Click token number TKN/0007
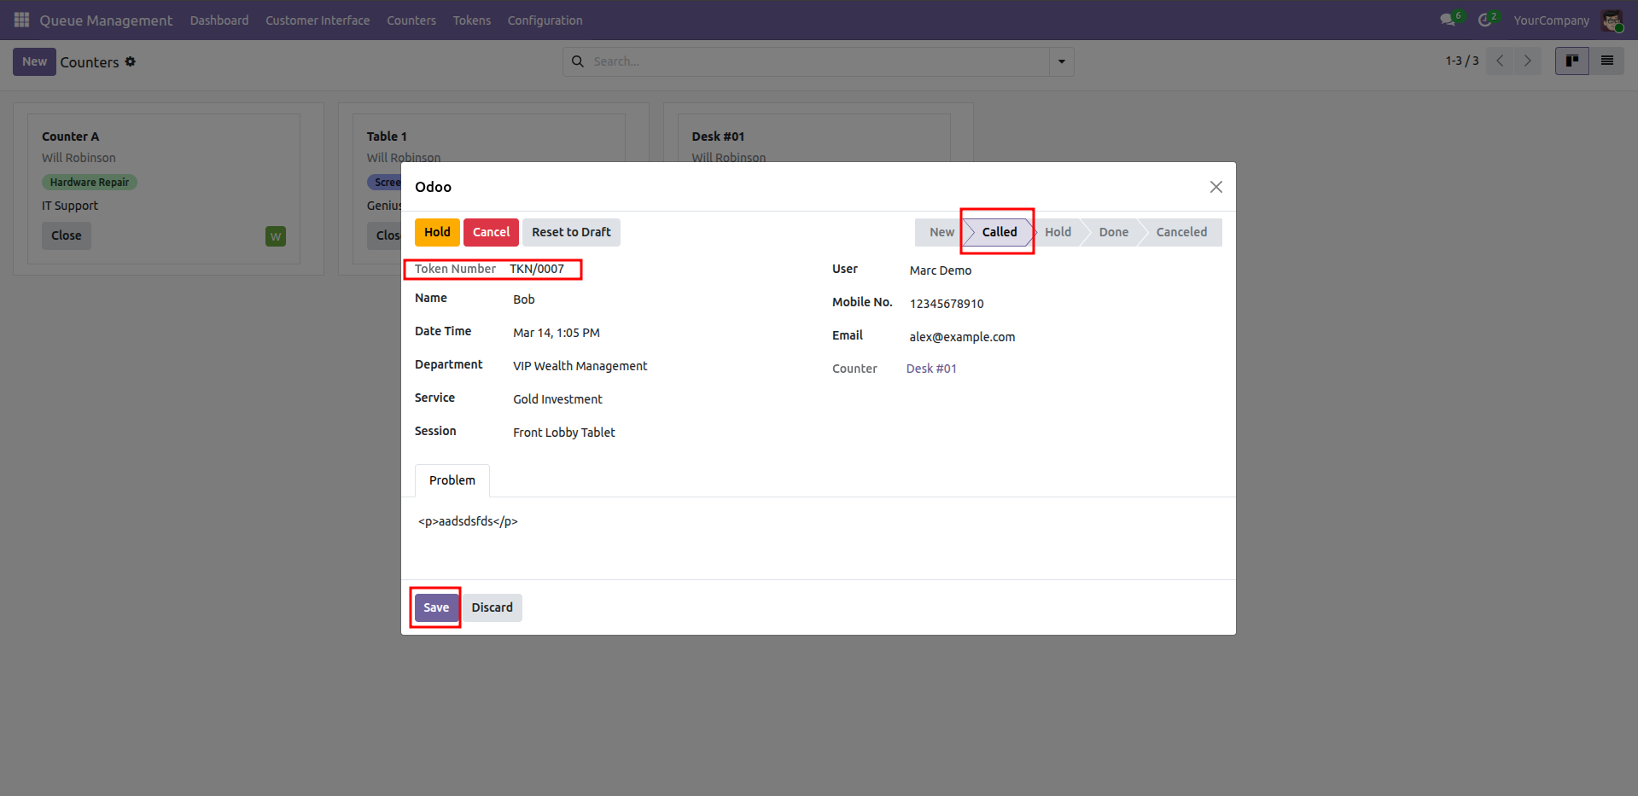The height and width of the screenshot is (796, 1638). click(x=537, y=269)
